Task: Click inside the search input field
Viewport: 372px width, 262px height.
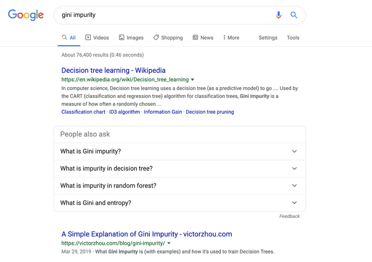Action: pos(159,15)
